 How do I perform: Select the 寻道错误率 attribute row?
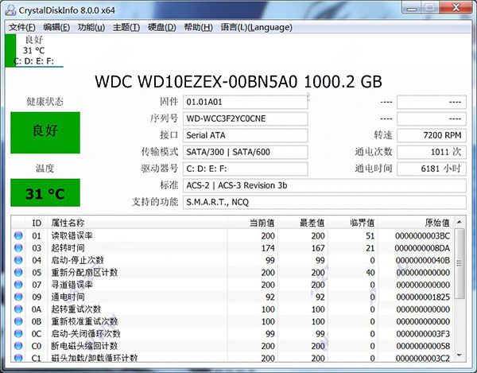[233, 285]
